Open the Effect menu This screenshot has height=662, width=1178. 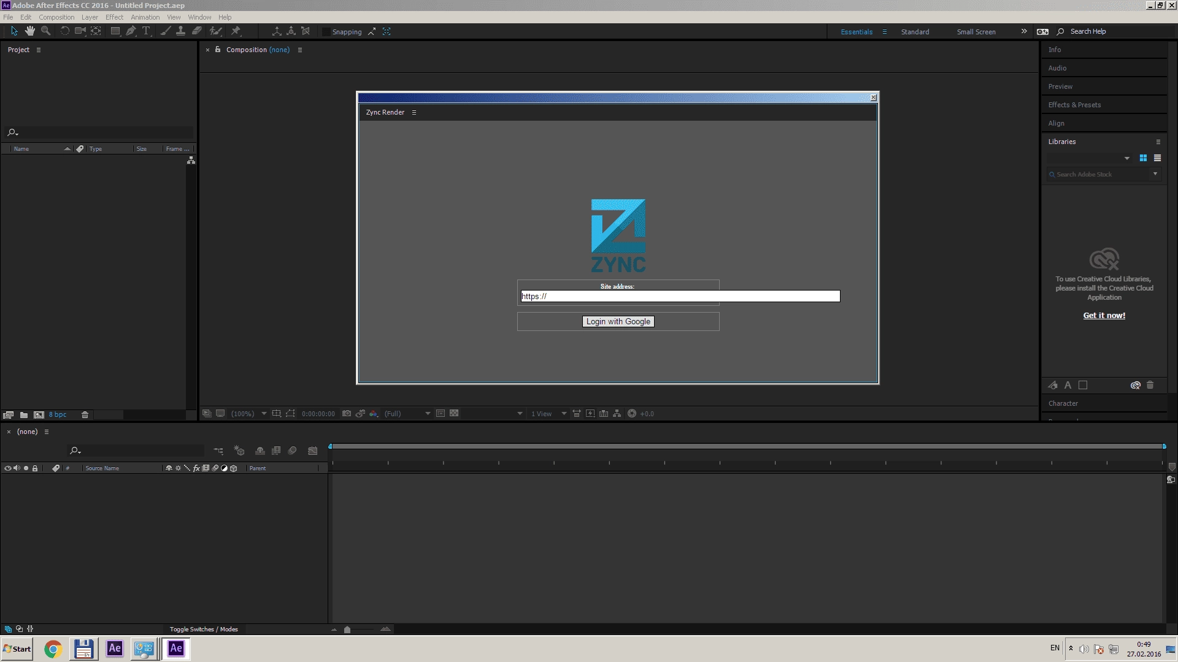[x=114, y=17]
